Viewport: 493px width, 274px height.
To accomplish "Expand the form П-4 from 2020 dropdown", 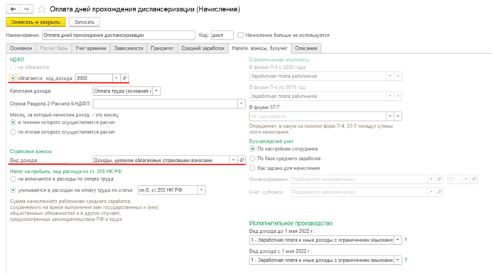I will pos(389,76).
